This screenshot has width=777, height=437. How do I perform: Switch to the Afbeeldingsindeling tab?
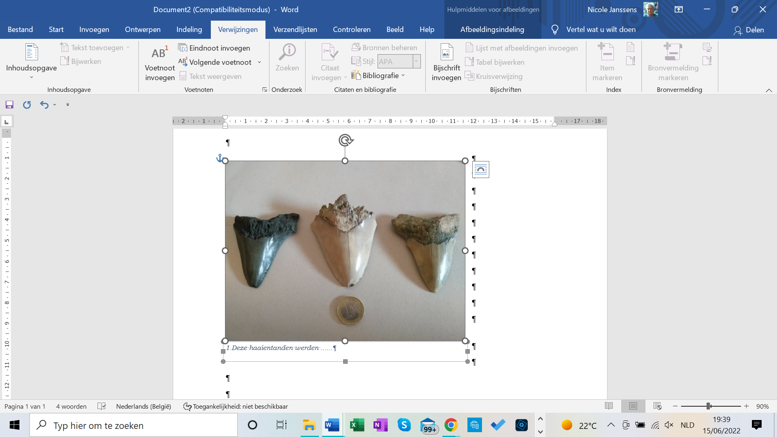coord(492,30)
